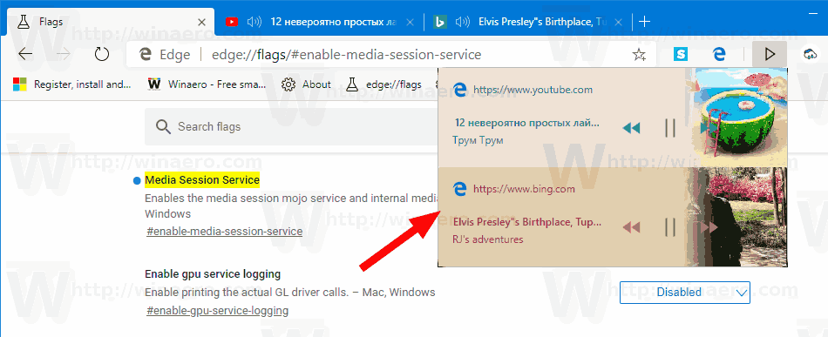828x337 pixels.
Task: Close the Flags tab
Action: click(201, 22)
